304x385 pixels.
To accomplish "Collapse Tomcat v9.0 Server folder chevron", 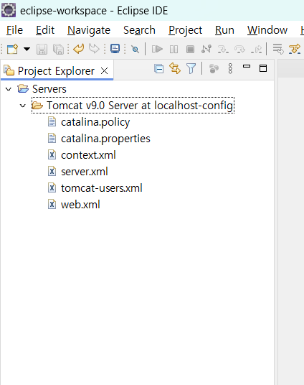I will click(23, 106).
